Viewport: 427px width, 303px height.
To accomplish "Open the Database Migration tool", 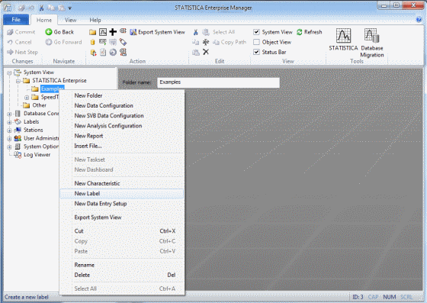I will coord(372,36).
